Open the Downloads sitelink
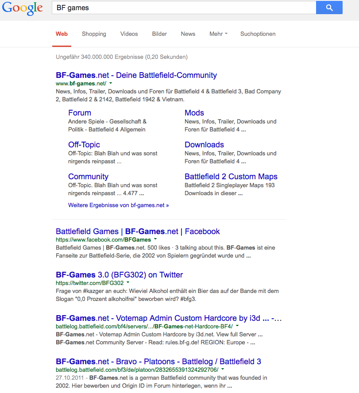This screenshot has width=359, height=393. coord(205,145)
